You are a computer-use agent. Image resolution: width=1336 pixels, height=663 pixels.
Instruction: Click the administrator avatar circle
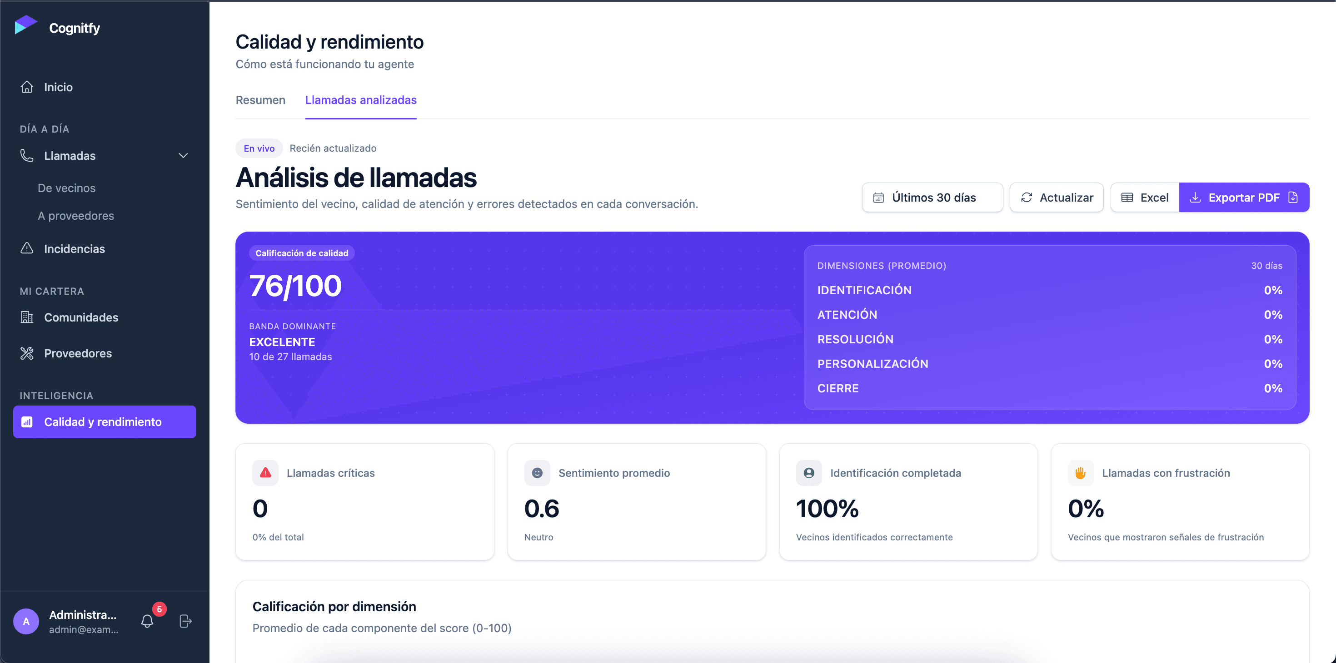pos(26,621)
